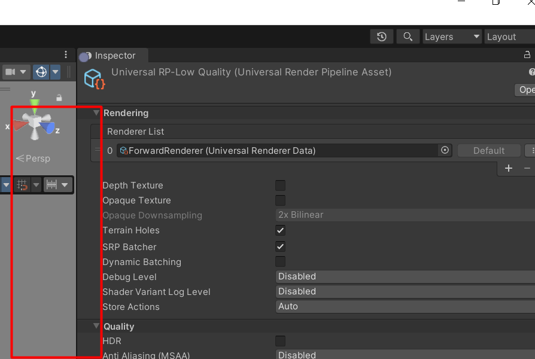Image resolution: width=535 pixels, height=359 pixels.
Task: Open the Undo History clock icon
Action: coord(381,36)
